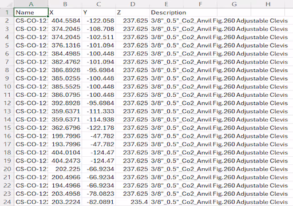Click cell with X value 194.4966
This screenshot has height=206, width=293.
[65, 185]
